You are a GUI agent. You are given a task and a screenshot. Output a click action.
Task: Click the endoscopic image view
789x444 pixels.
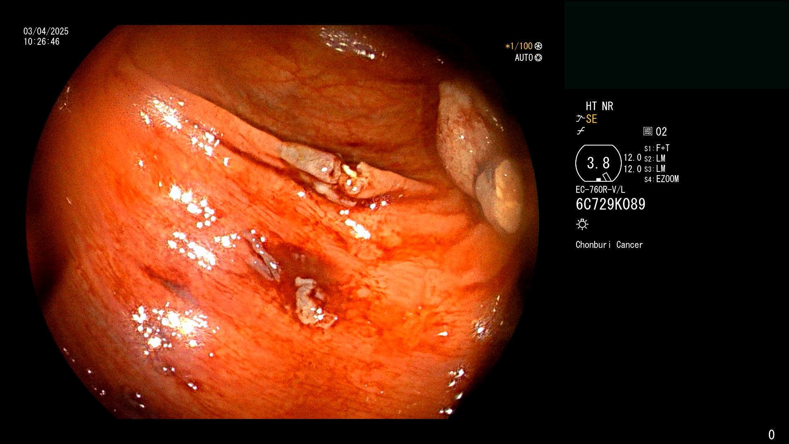[x=282, y=222]
